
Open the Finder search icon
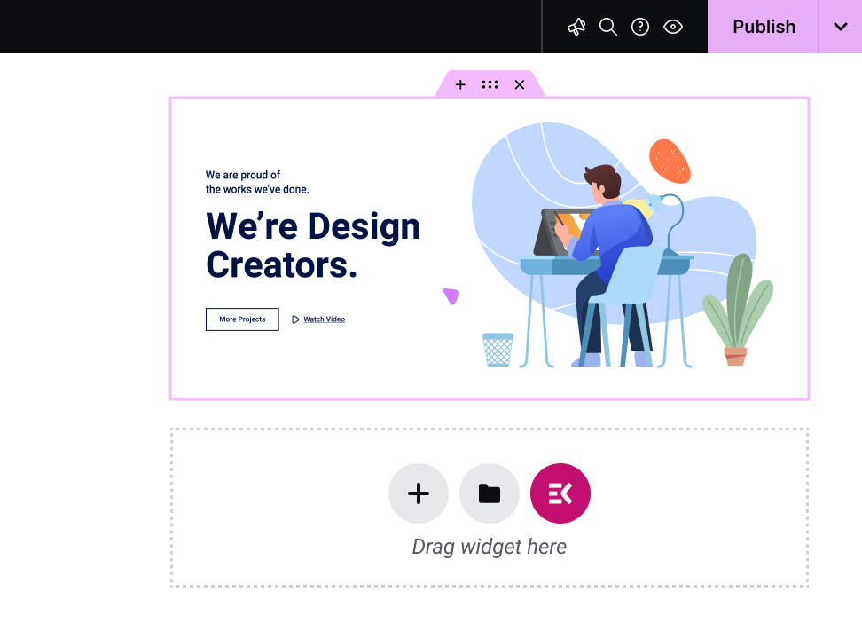[608, 27]
